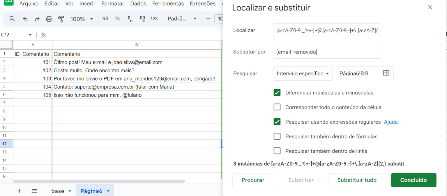This screenshot has width=447, height=196.
Task: Select cell with ID 105
Action: tap(33, 95)
